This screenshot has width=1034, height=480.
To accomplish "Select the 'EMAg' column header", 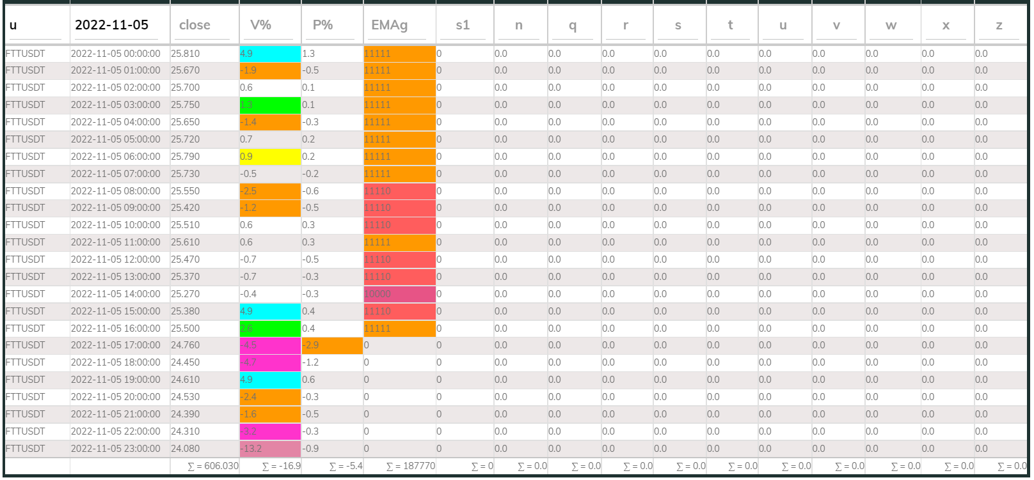I will (389, 25).
